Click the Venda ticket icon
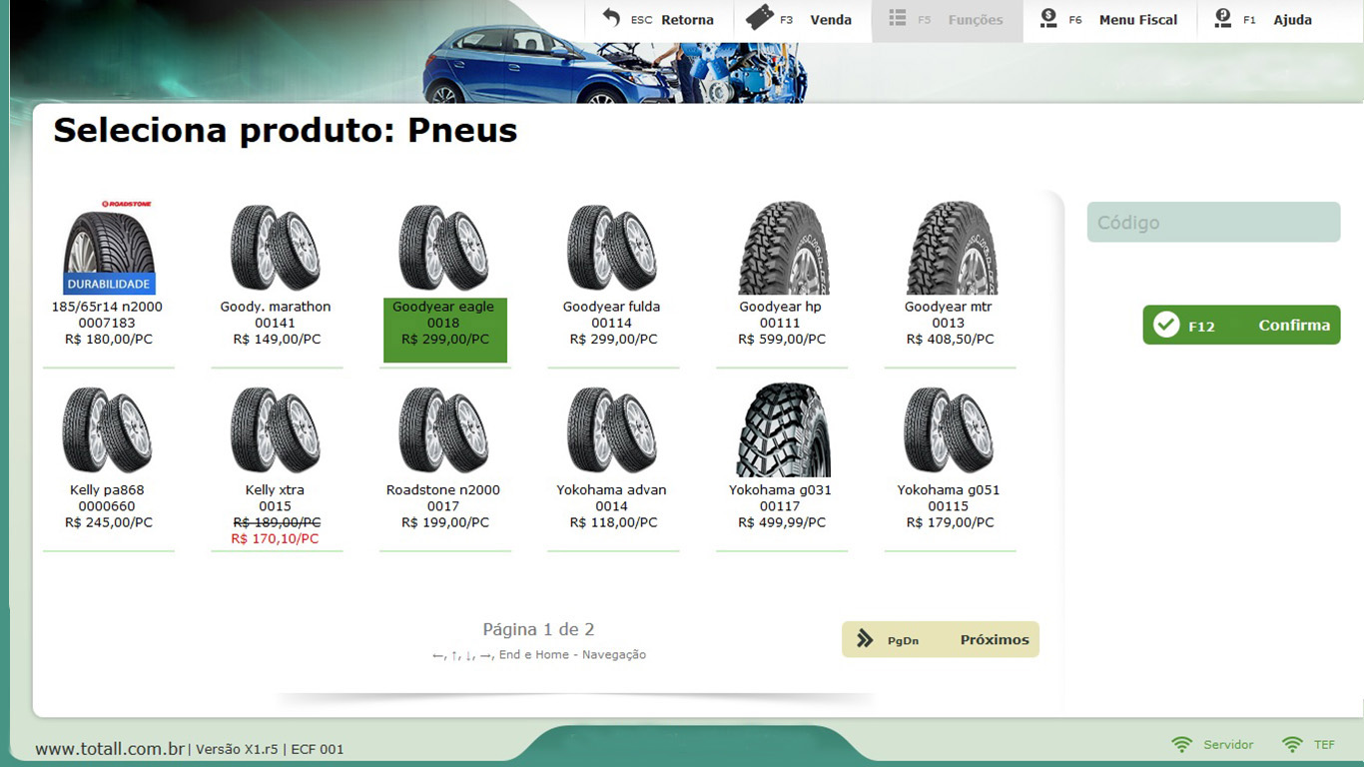This screenshot has width=1364, height=767. [x=760, y=18]
